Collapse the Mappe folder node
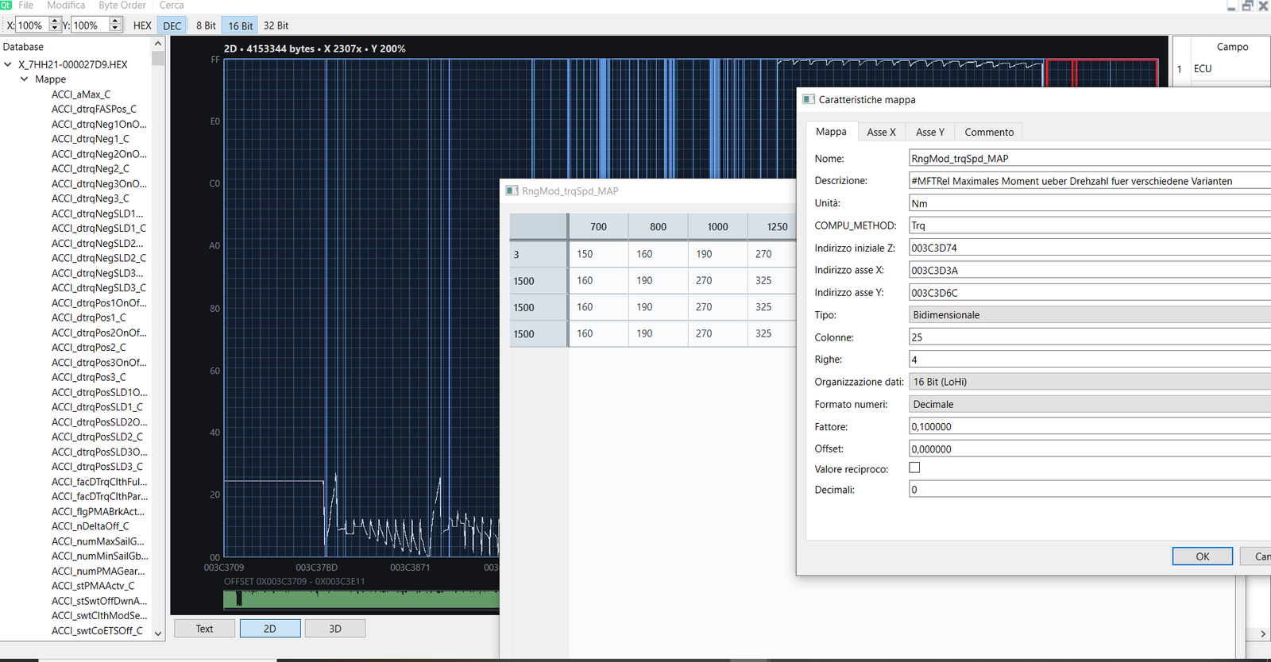 click(24, 79)
